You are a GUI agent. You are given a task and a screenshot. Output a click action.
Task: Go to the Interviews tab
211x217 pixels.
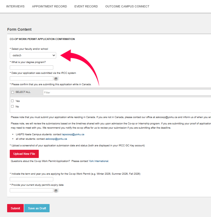15,6
